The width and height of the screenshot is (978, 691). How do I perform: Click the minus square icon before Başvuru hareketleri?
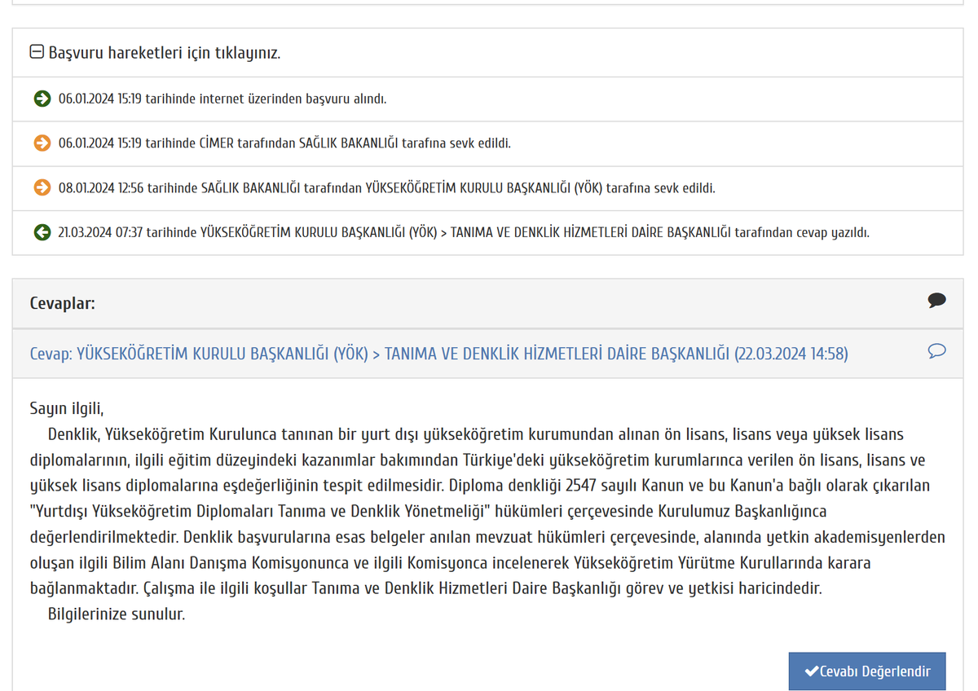tap(36, 51)
